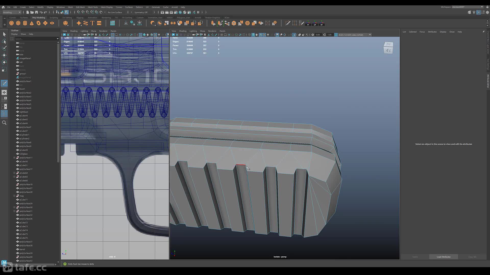Click the Sweep Mesh spiral icon
This screenshot has width=490, height=275.
pos(85,23)
